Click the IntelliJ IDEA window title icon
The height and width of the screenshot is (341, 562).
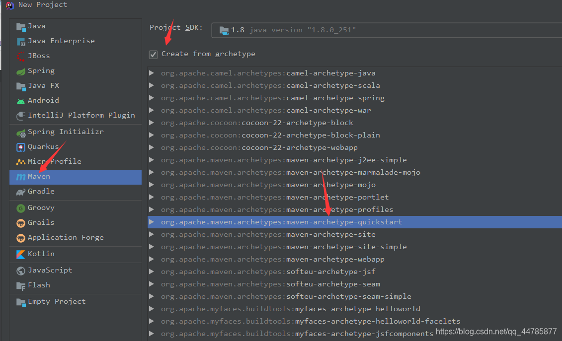coord(9,5)
